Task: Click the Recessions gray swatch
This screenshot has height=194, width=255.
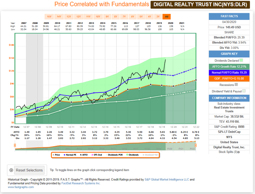Action: click(236, 84)
